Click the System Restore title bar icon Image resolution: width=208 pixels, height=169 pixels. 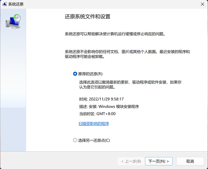(x=5, y=4)
